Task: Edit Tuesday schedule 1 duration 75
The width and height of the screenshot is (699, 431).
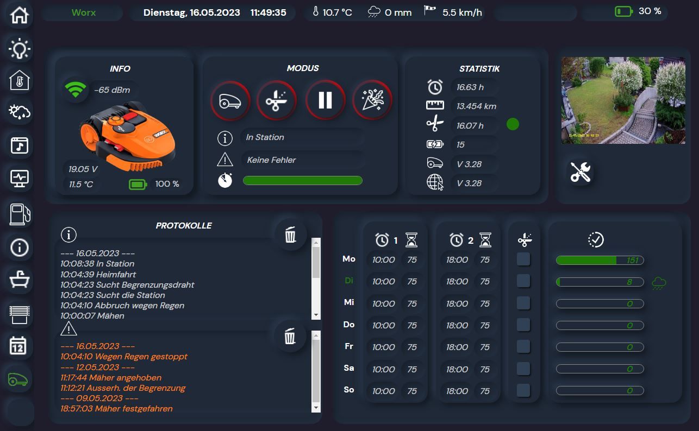Action: coord(413,282)
